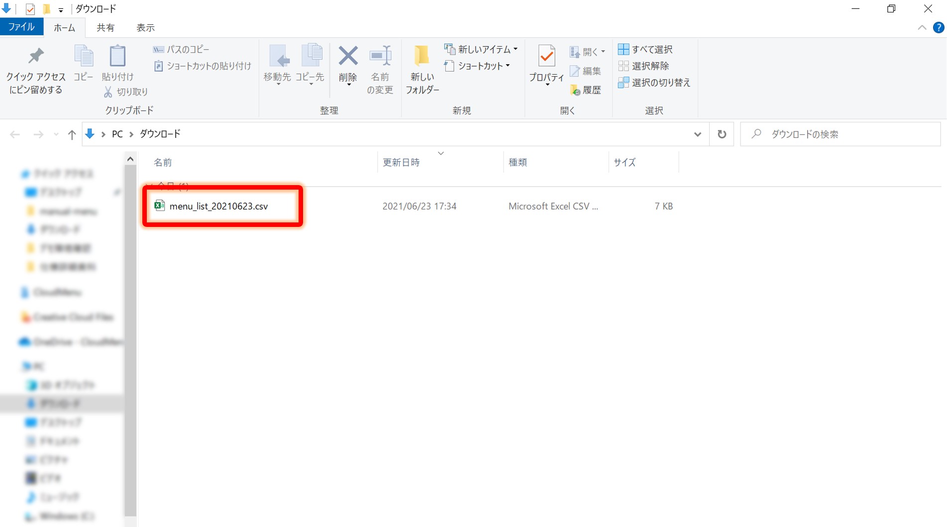Image resolution: width=947 pixels, height=527 pixels.
Task: Click Microsoft Excel CSV type cell
Action: point(553,206)
